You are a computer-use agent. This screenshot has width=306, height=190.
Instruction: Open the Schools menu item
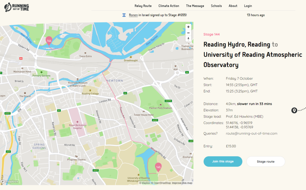click(216, 6)
